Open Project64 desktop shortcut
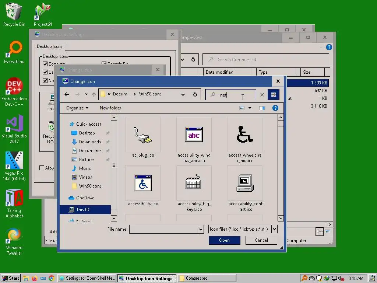This screenshot has height=283, width=377. point(43,14)
